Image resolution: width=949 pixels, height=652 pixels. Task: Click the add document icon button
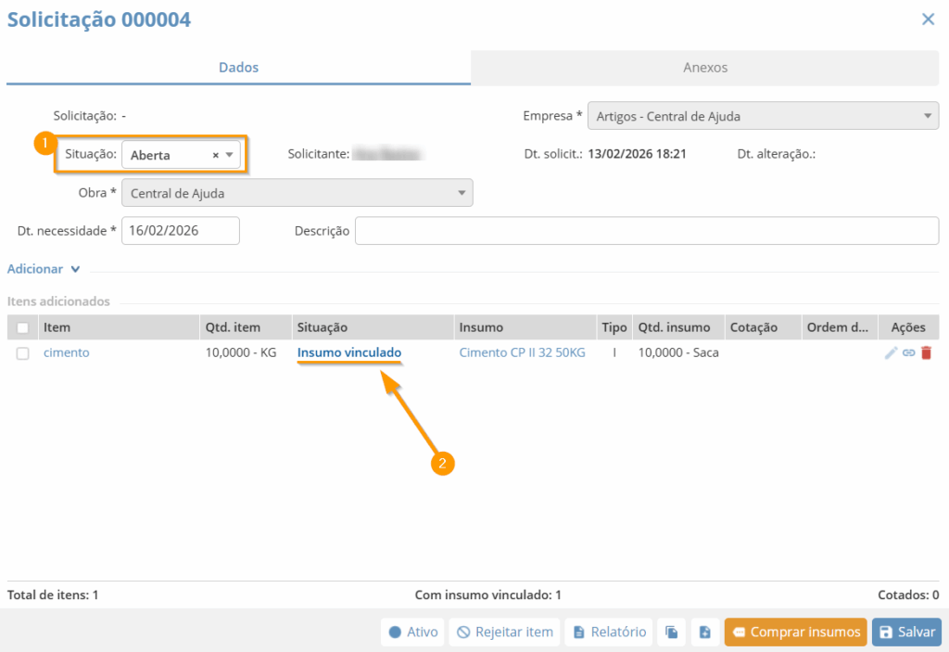pos(704,633)
